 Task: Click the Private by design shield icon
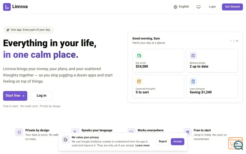coord(19,132)
